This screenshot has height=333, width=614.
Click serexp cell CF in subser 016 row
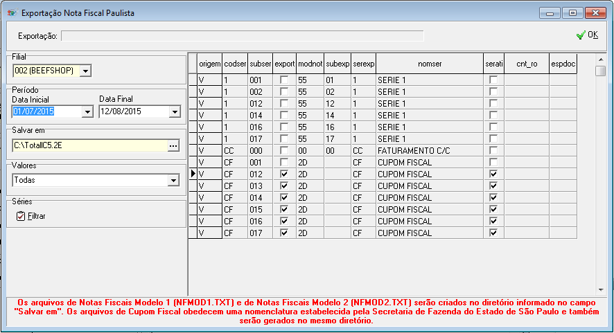pos(363,221)
